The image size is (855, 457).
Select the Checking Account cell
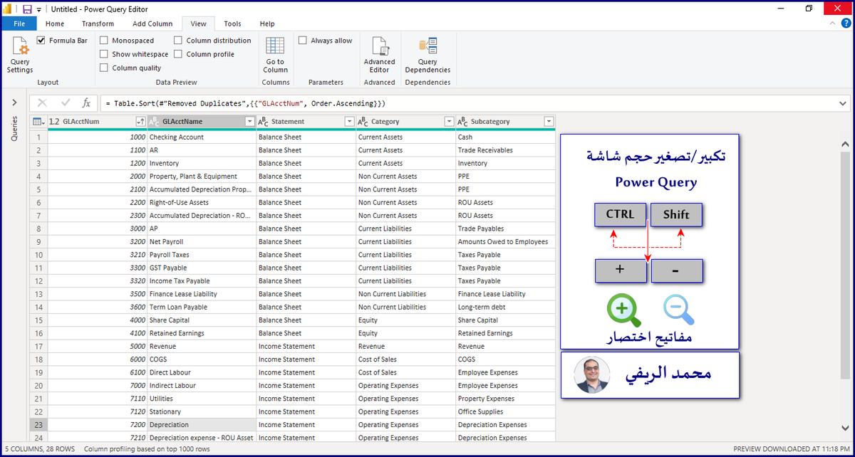coord(202,137)
